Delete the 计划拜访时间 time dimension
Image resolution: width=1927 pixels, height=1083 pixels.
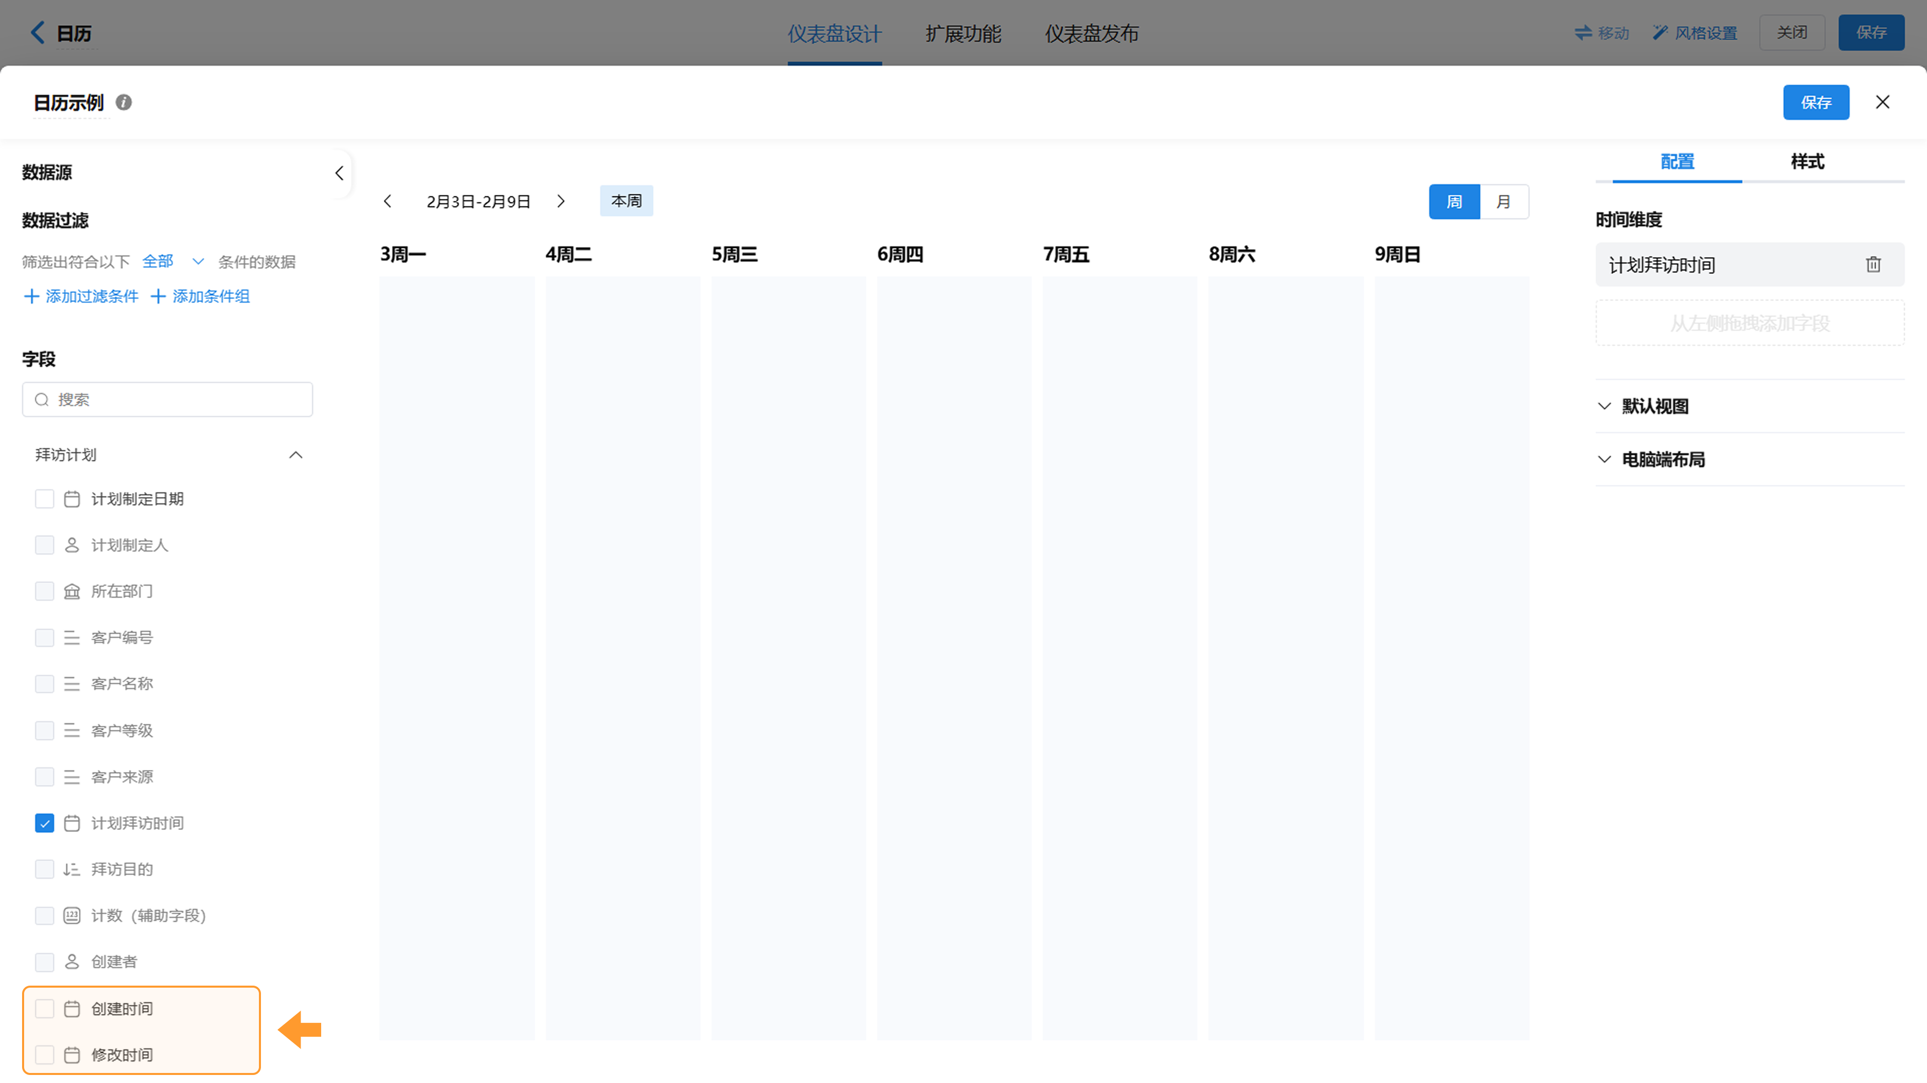pos(1873,264)
